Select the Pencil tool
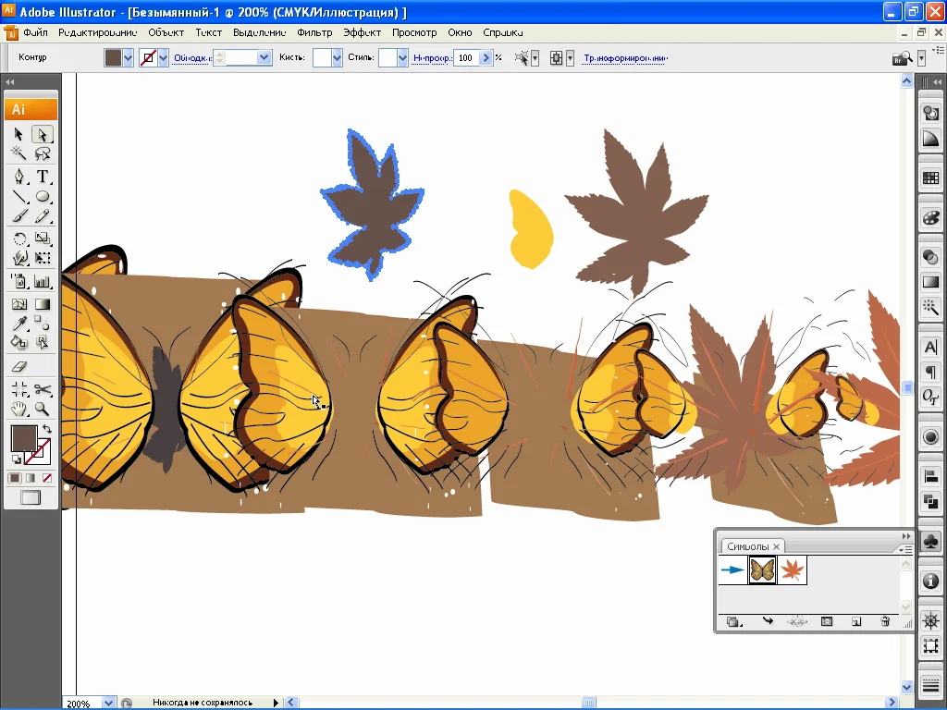 (43, 216)
